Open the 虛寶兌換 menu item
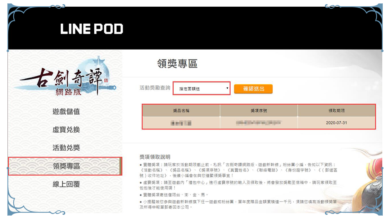 66,129
